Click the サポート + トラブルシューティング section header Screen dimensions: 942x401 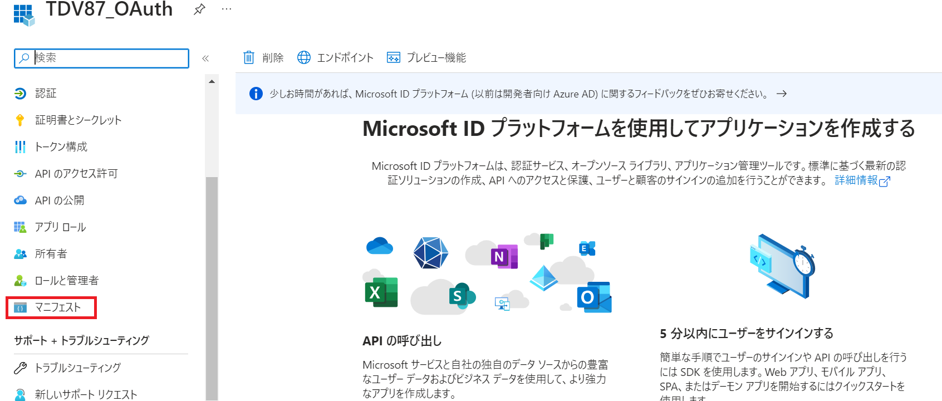[x=82, y=340]
